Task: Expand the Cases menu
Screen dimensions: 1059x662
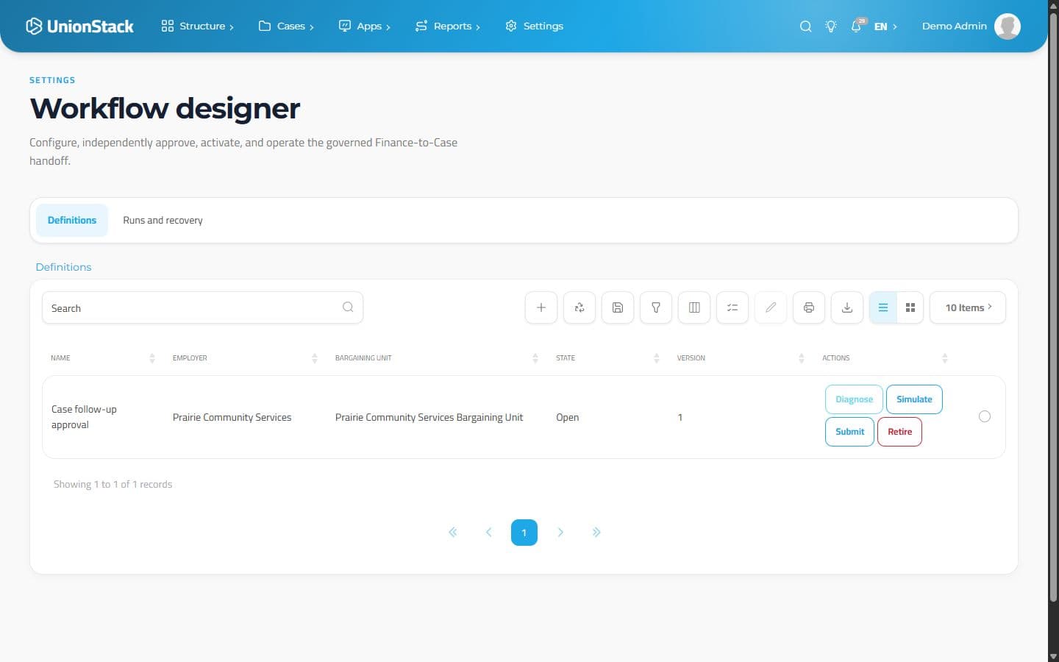Action: tap(286, 26)
